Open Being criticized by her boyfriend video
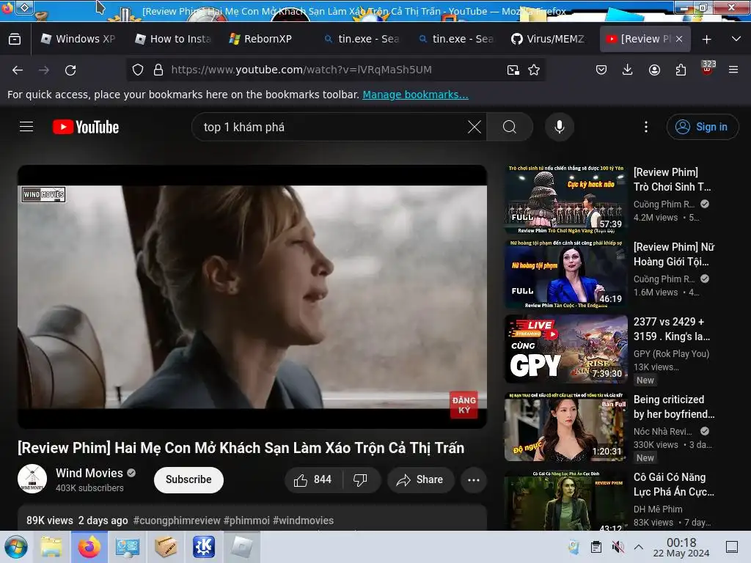Image resolution: width=751 pixels, height=563 pixels. (x=674, y=407)
